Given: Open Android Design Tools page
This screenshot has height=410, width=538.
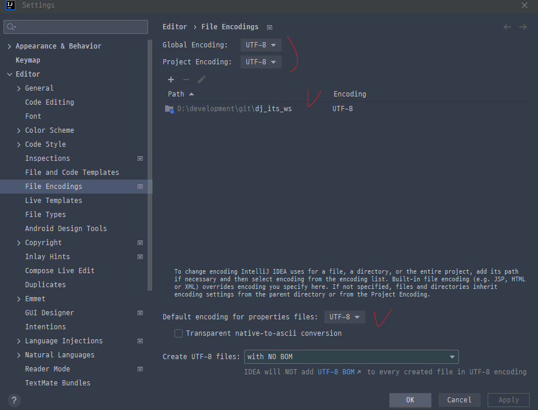Looking at the screenshot, I should coord(66,229).
